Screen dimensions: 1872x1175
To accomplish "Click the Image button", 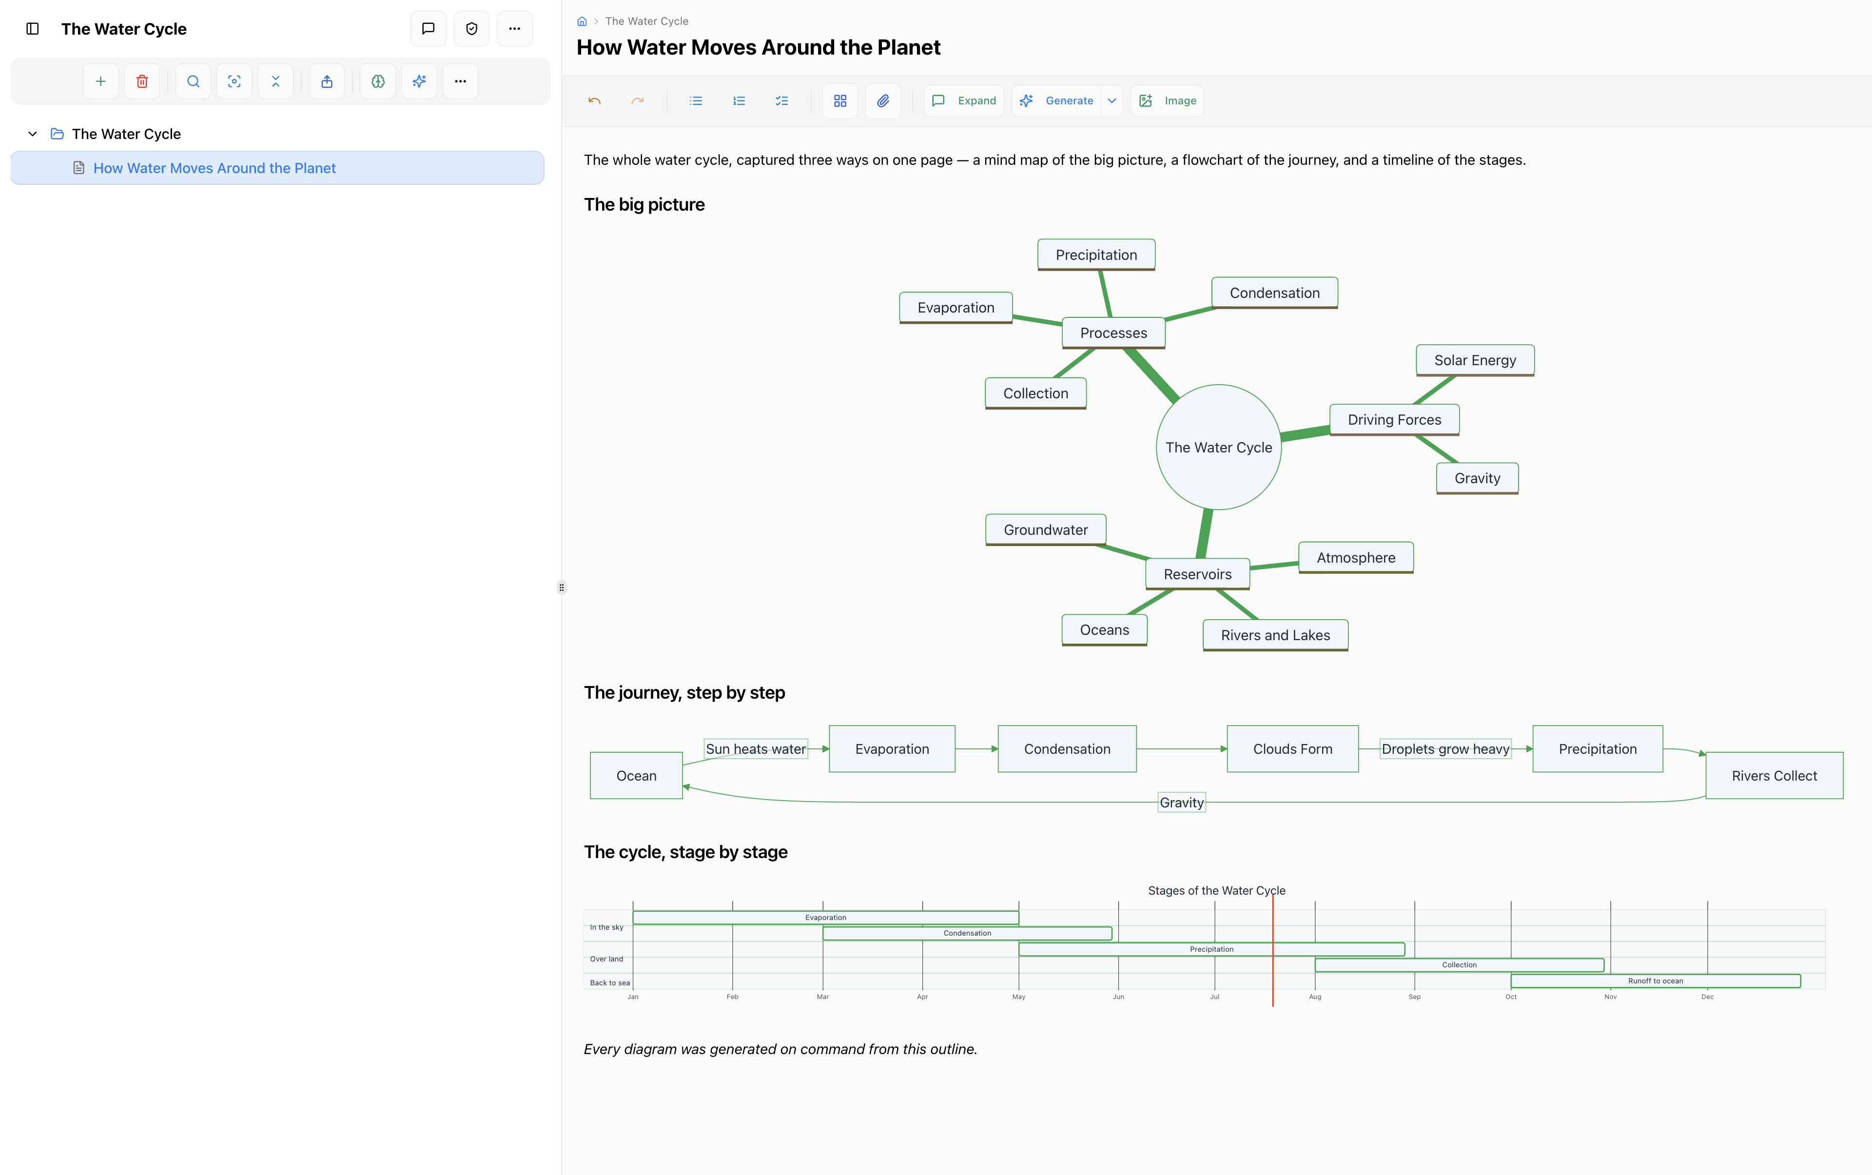I will coord(1167,101).
